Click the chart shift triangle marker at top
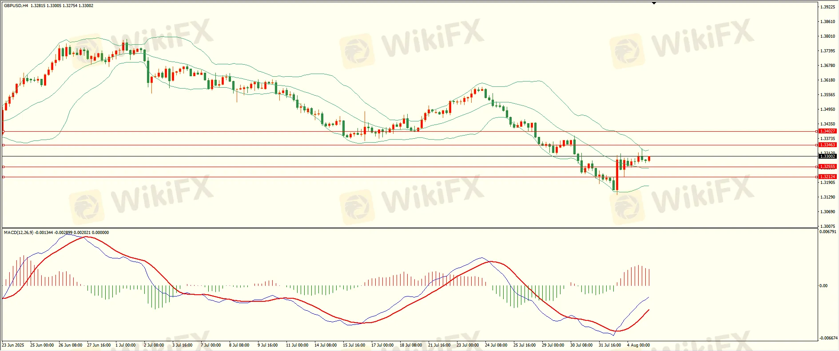 (x=654, y=3)
